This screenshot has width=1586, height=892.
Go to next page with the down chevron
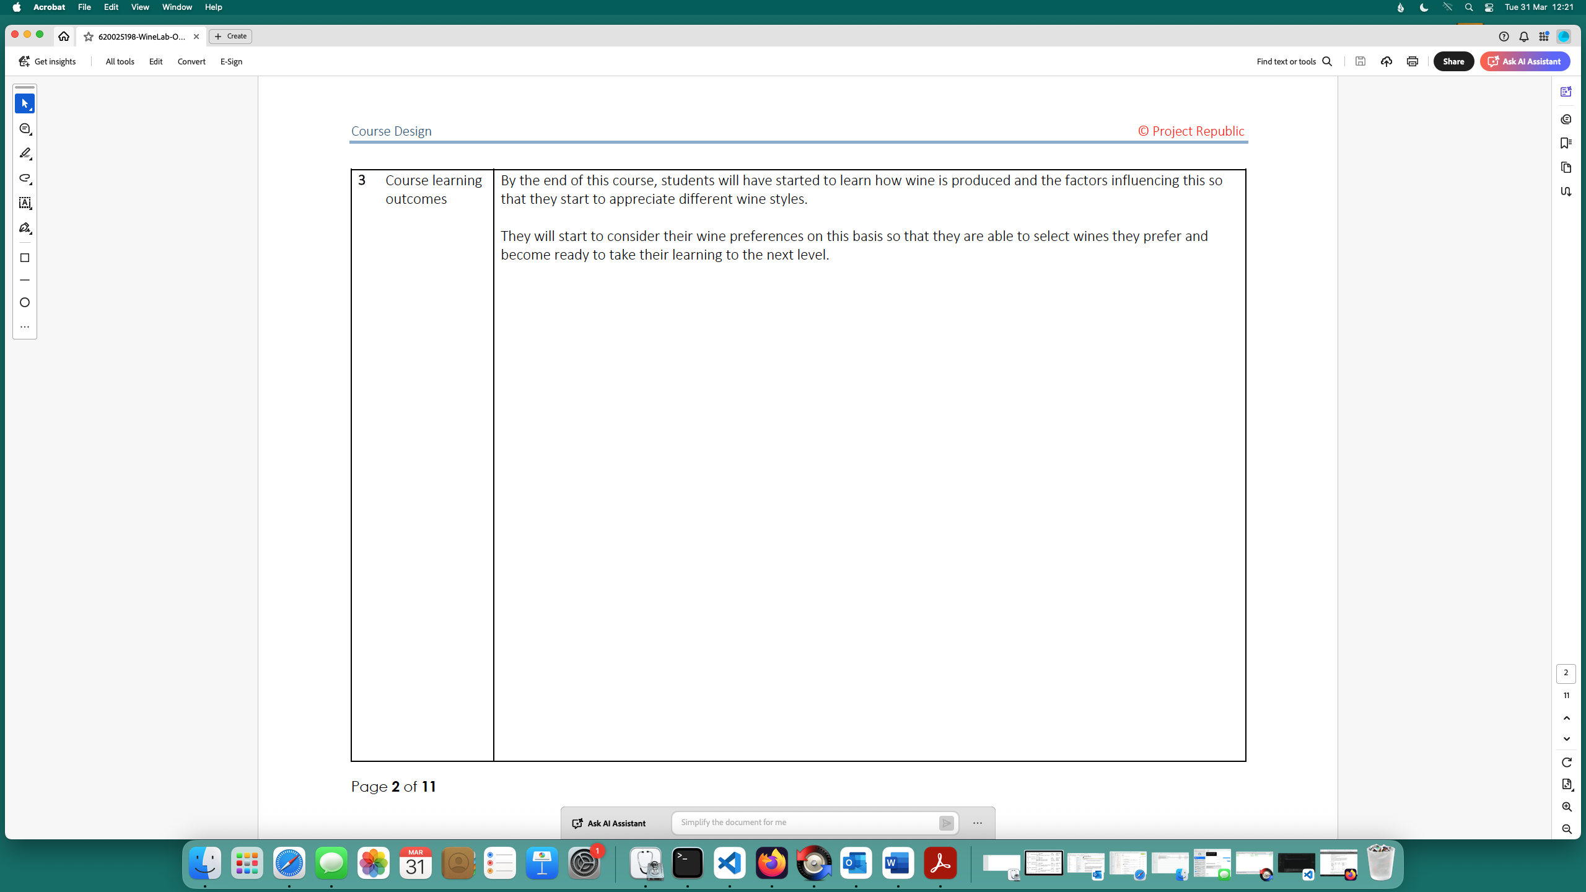coord(1566,739)
